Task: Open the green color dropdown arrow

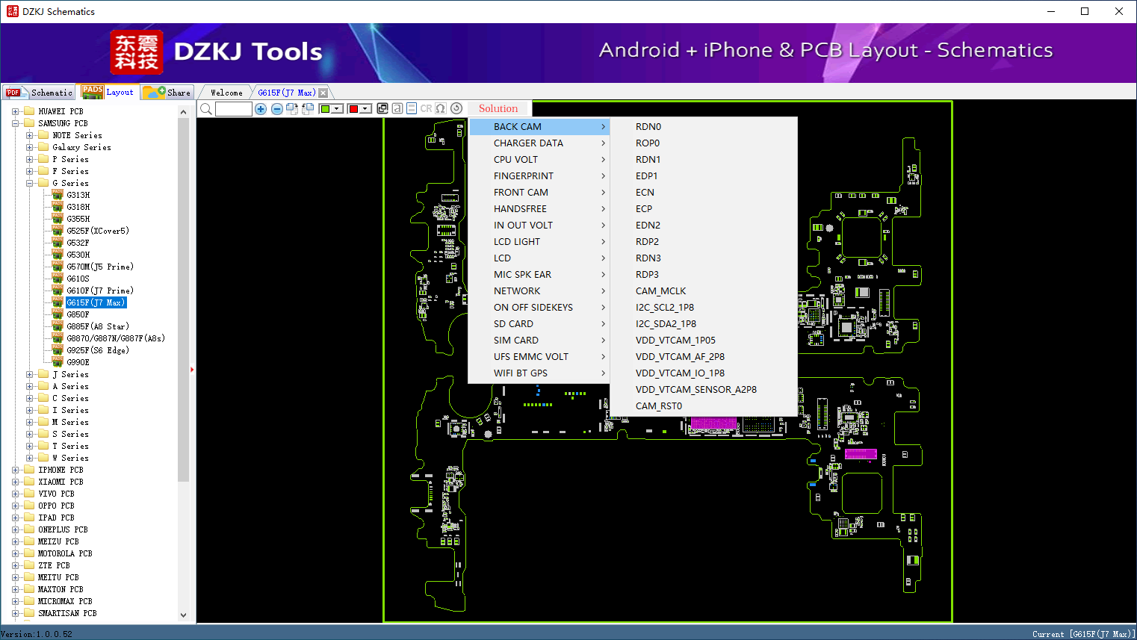Action: pyautogui.click(x=337, y=109)
